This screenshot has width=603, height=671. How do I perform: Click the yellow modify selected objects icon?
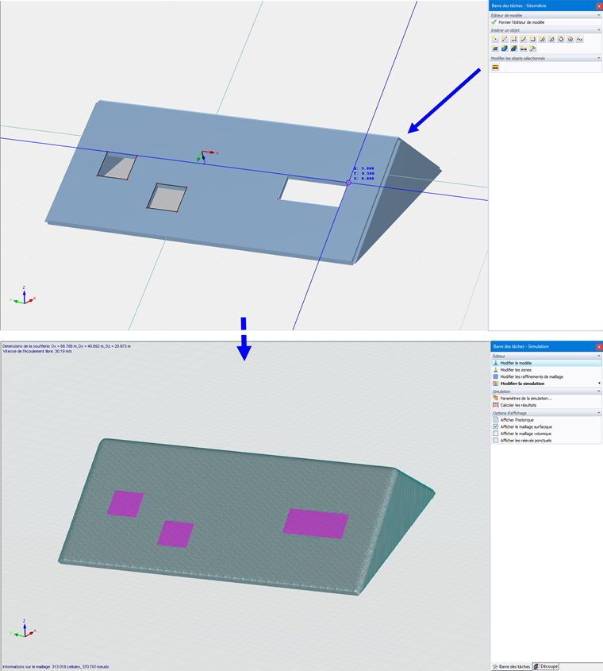[x=495, y=67]
